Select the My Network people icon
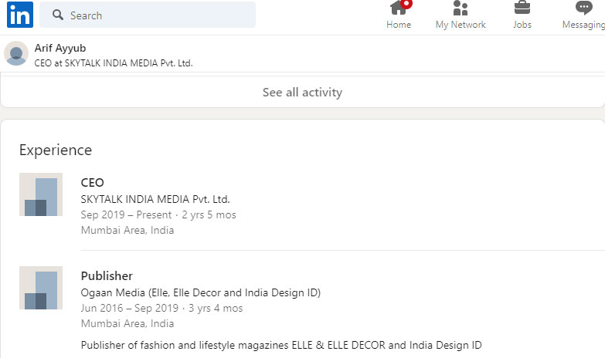This screenshot has width=605, height=358. click(461, 8)
